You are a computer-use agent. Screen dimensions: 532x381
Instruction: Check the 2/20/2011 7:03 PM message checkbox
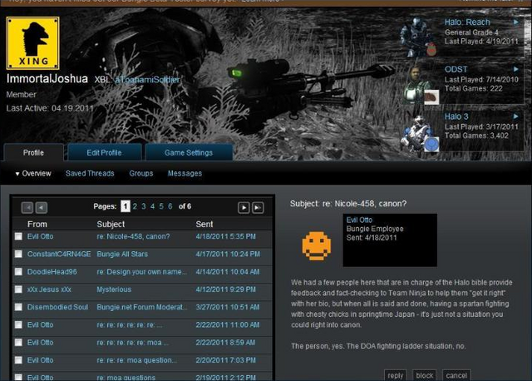18,360
